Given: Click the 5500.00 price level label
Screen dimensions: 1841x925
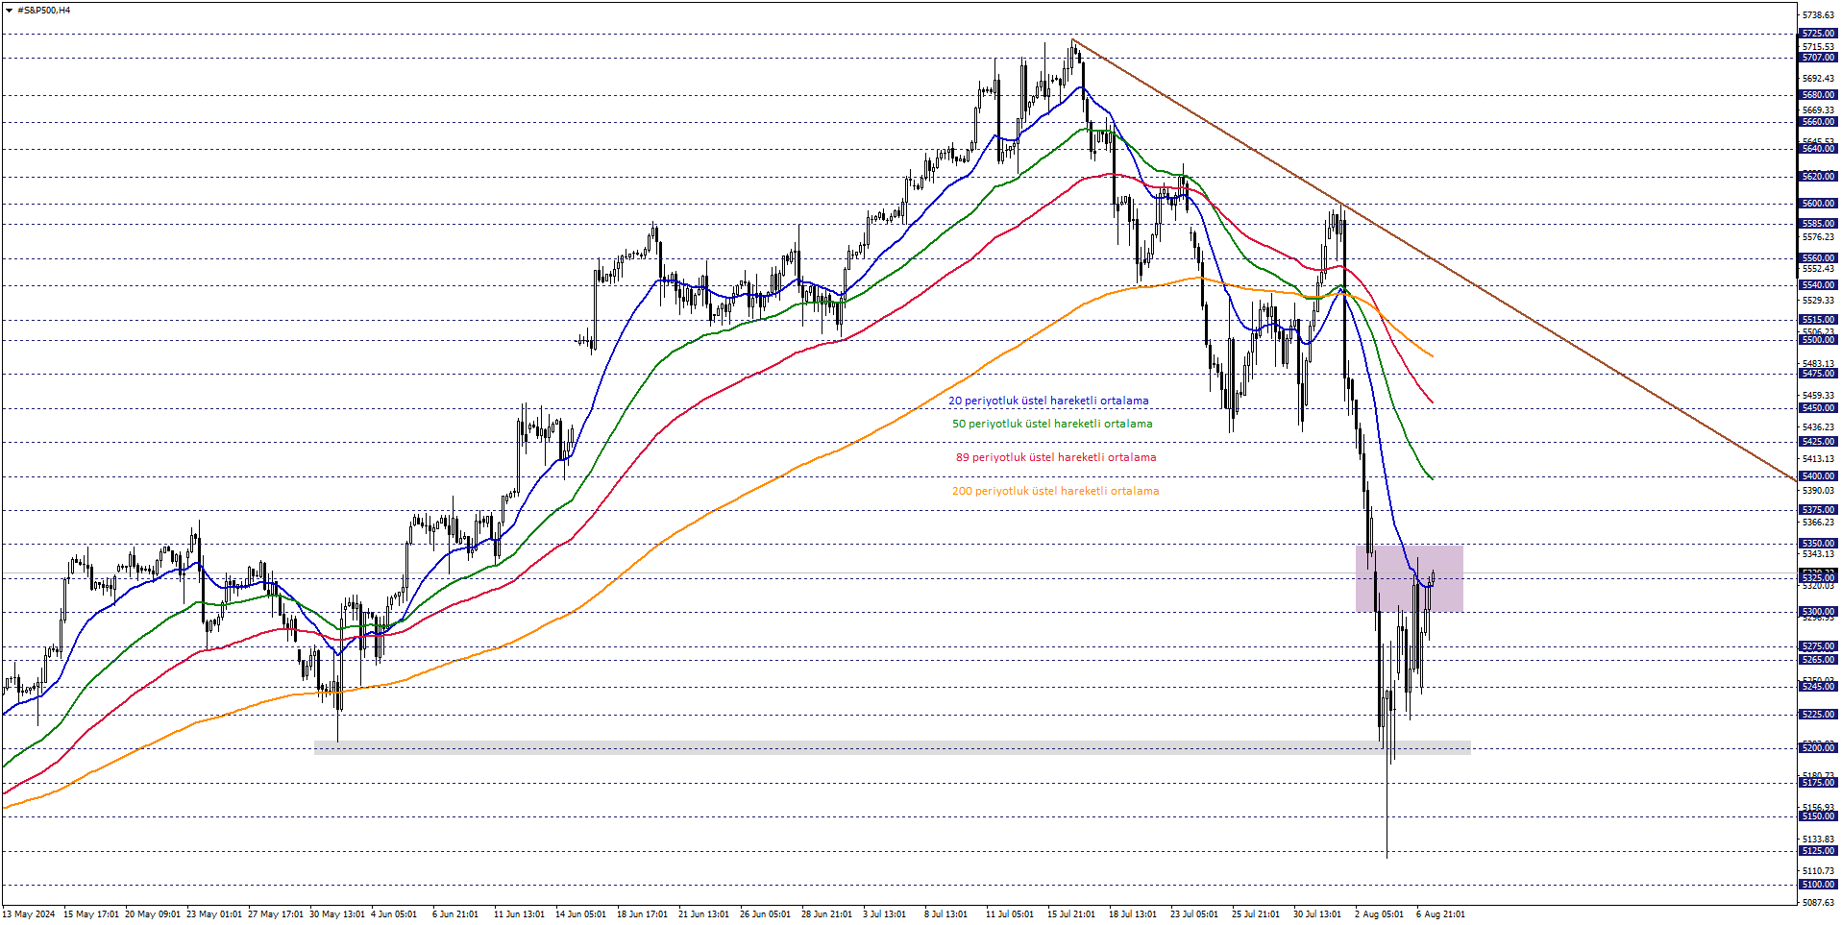Looking at the screenshot, I should click(x=1818, y=340).
